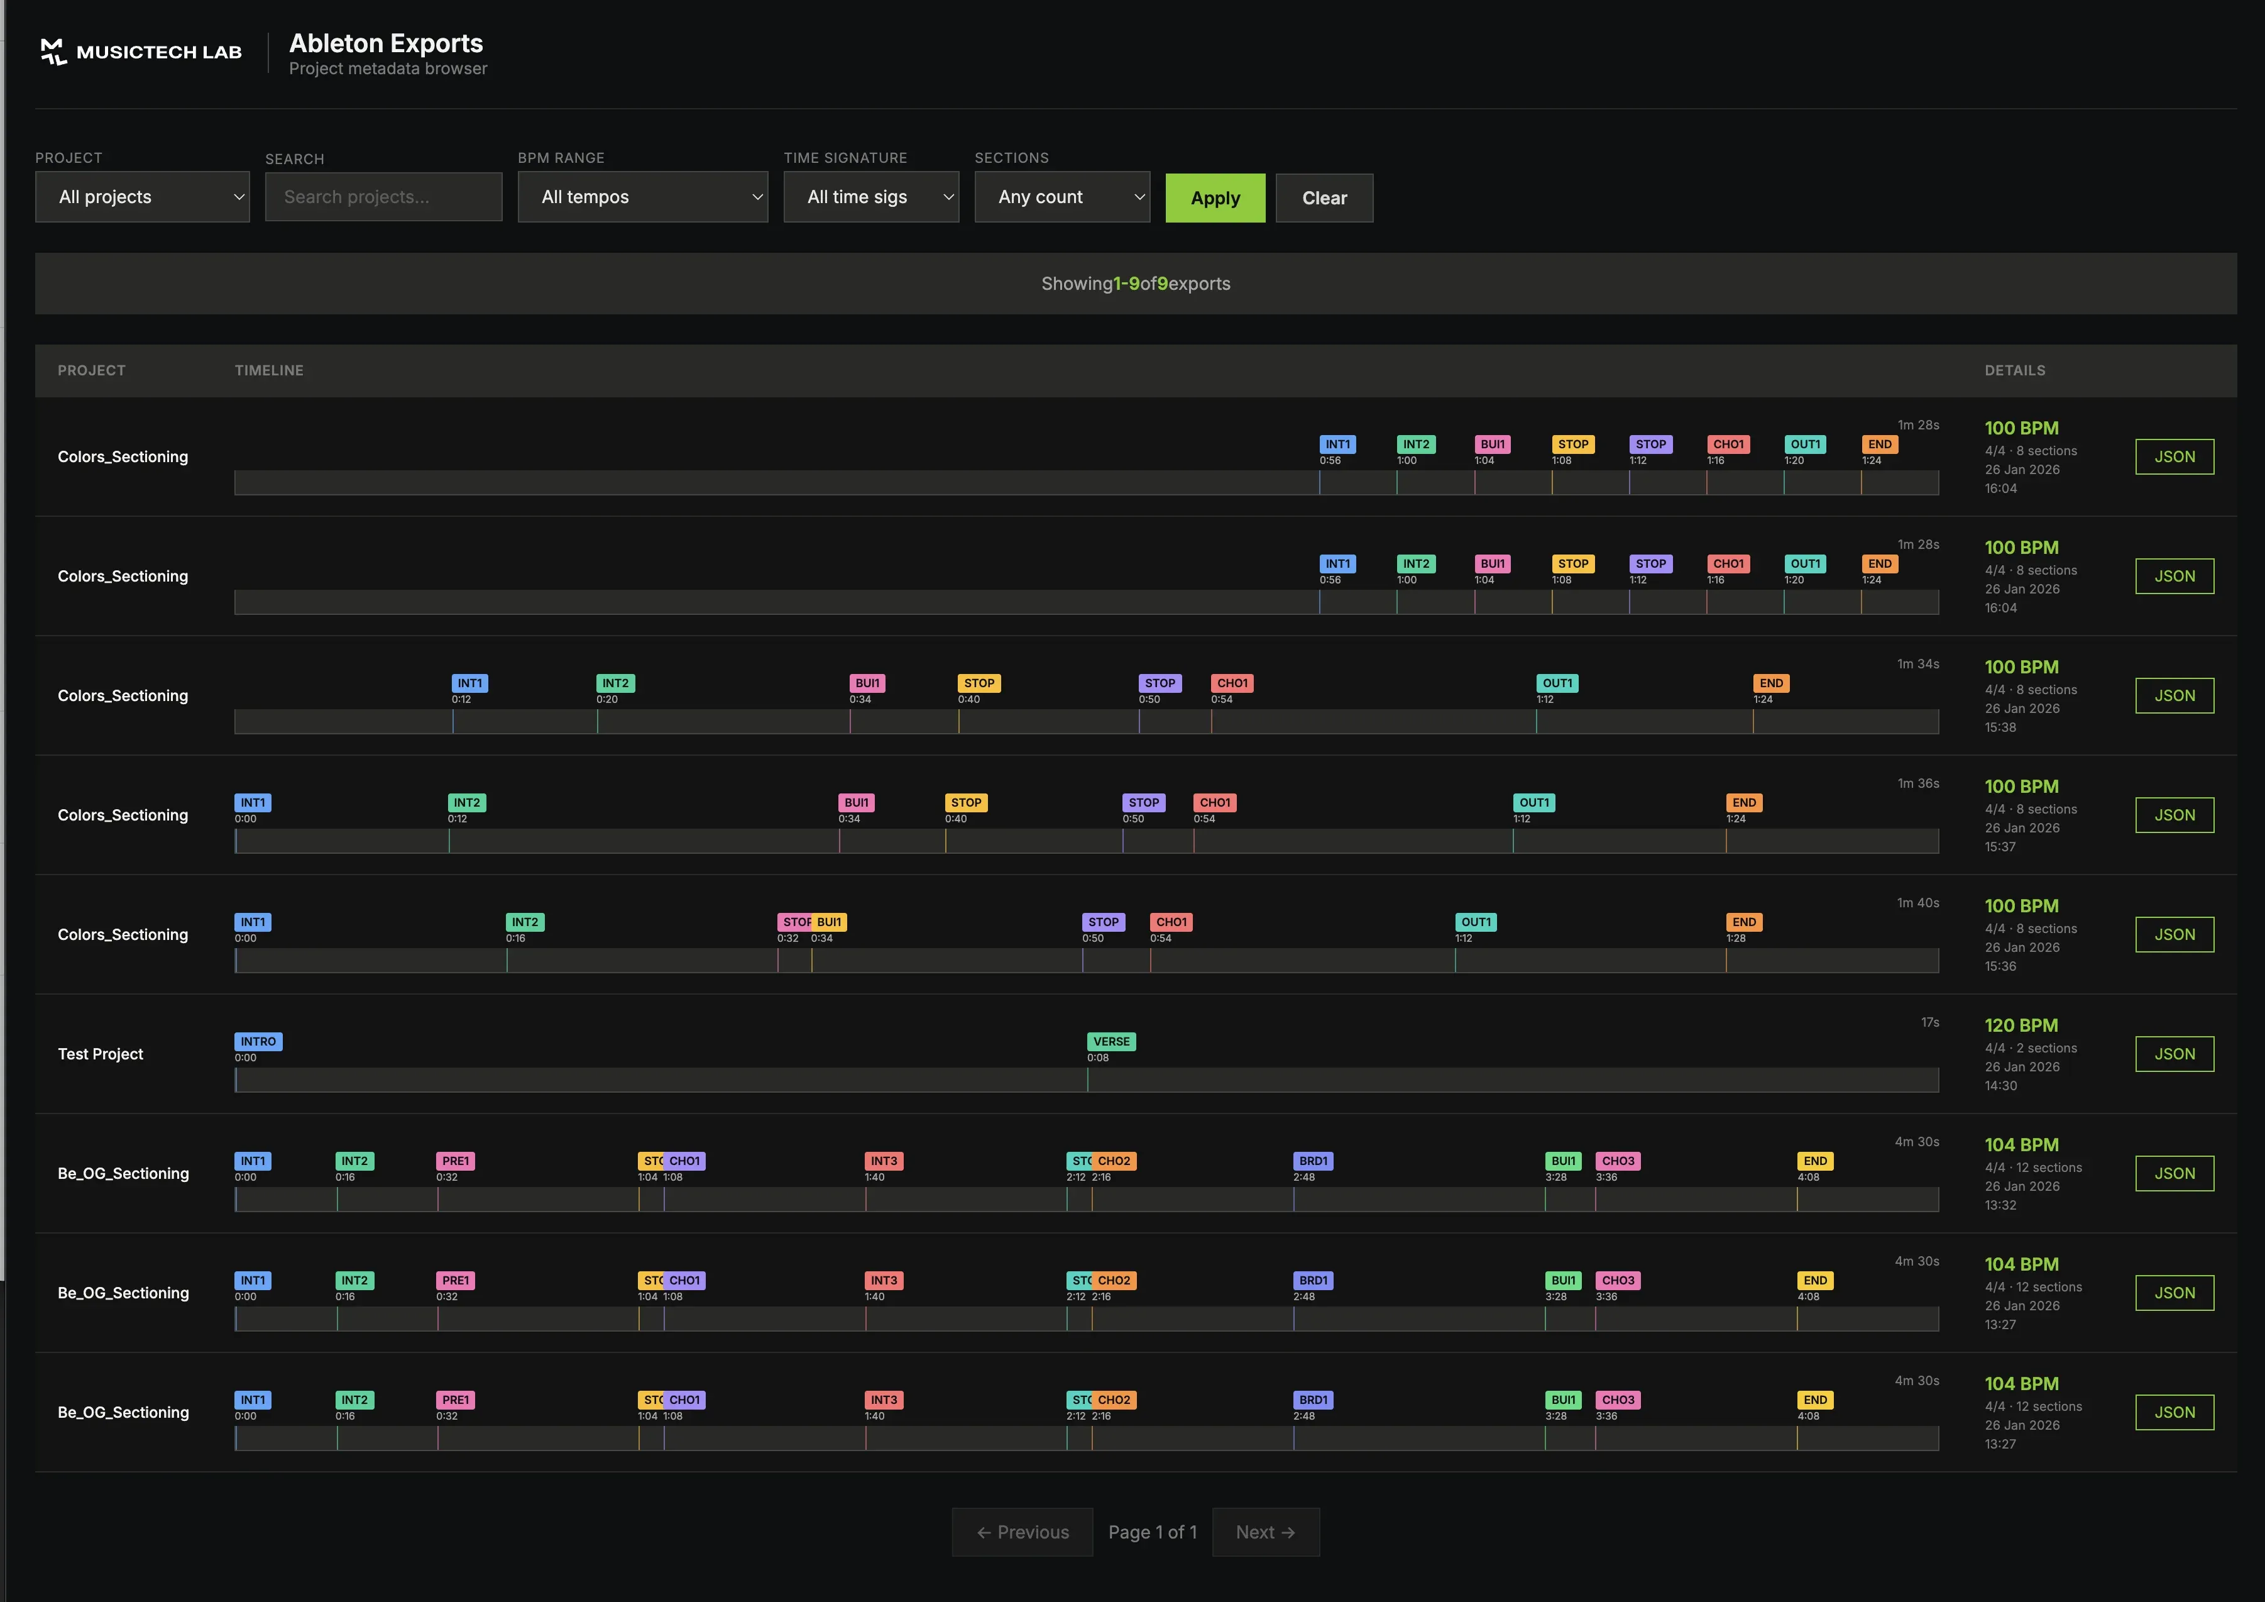Open the All projects dropdown
The width and height of the screenshot is (2265, 1602).
(x=142, y=196)
